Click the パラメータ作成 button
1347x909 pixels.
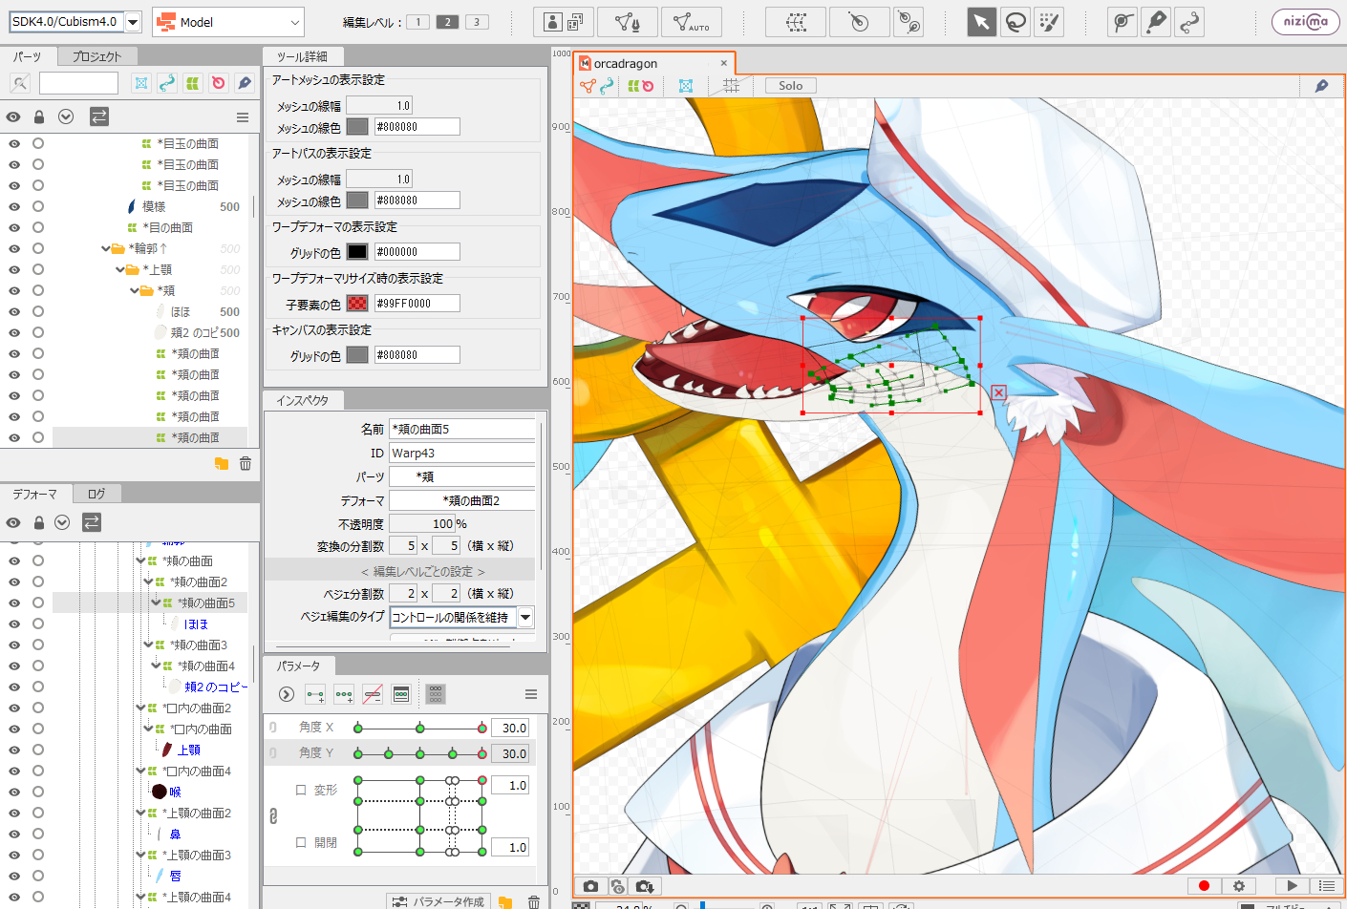(439, 901)
